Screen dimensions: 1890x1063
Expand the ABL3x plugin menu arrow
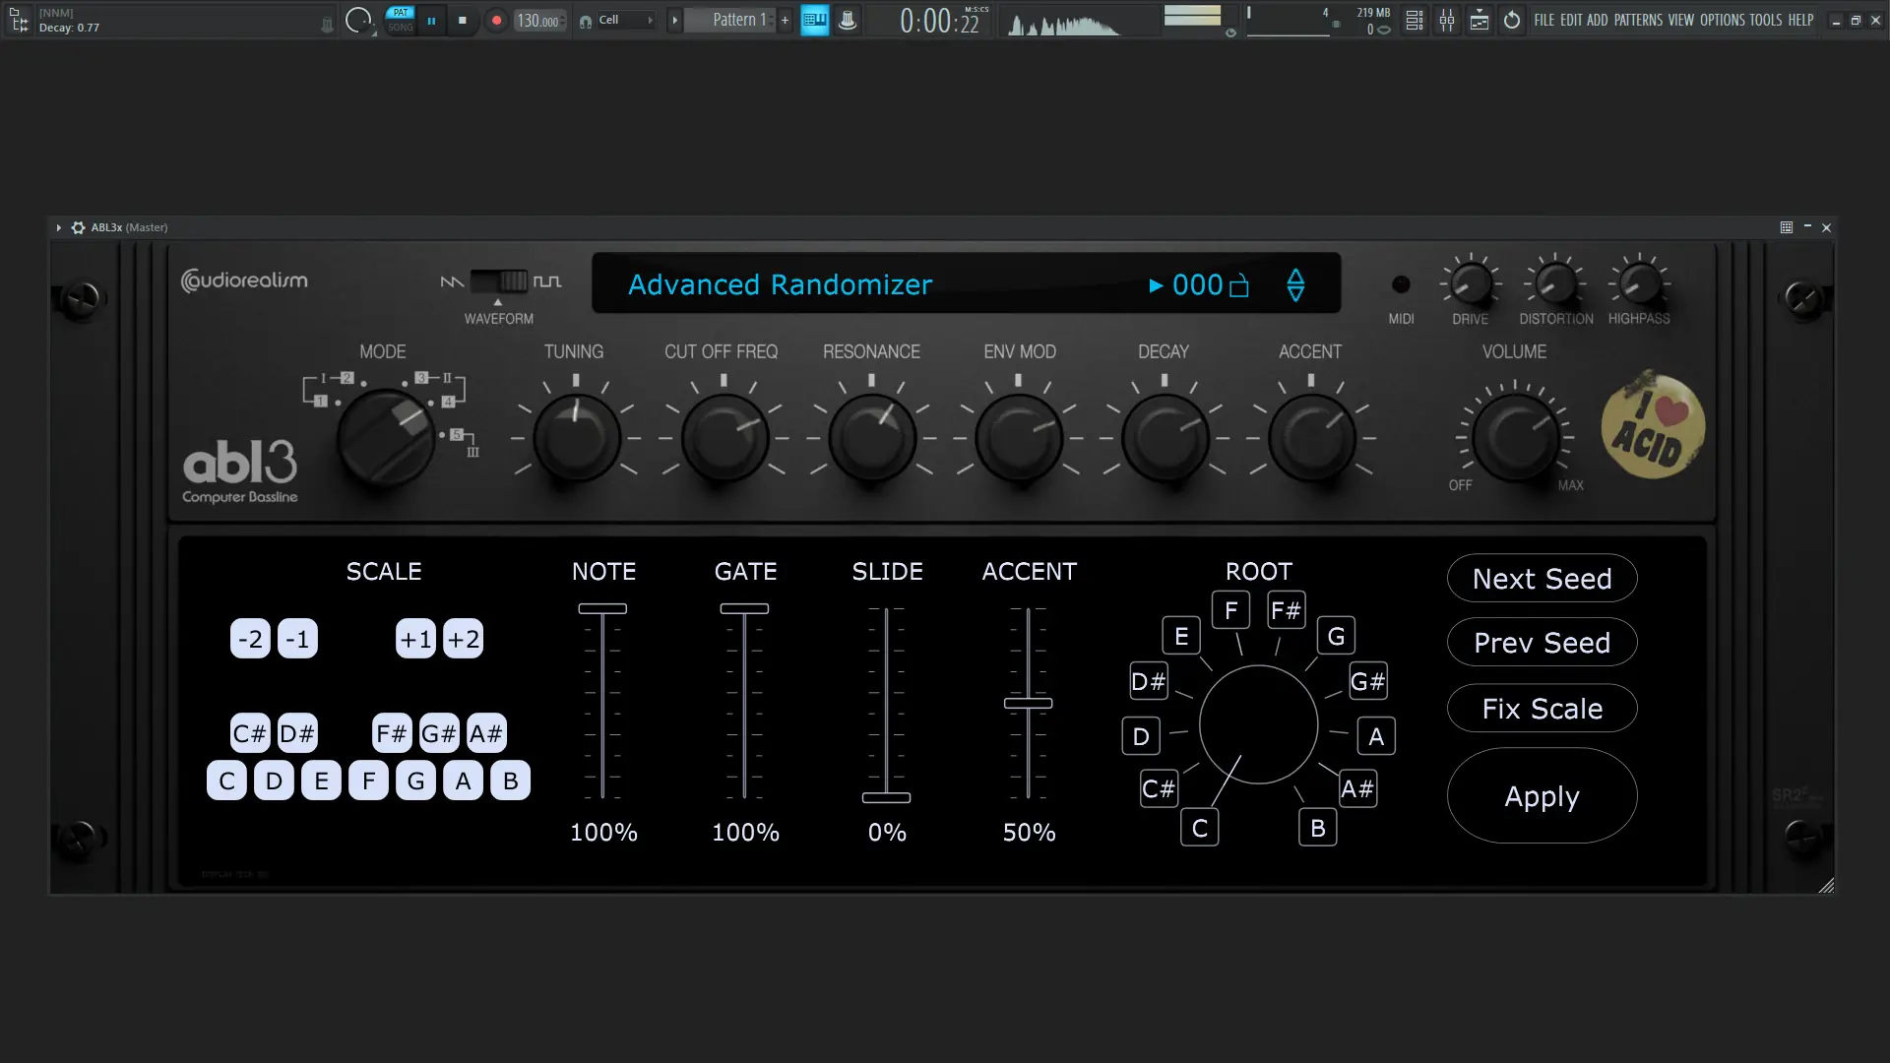point(59,227)
